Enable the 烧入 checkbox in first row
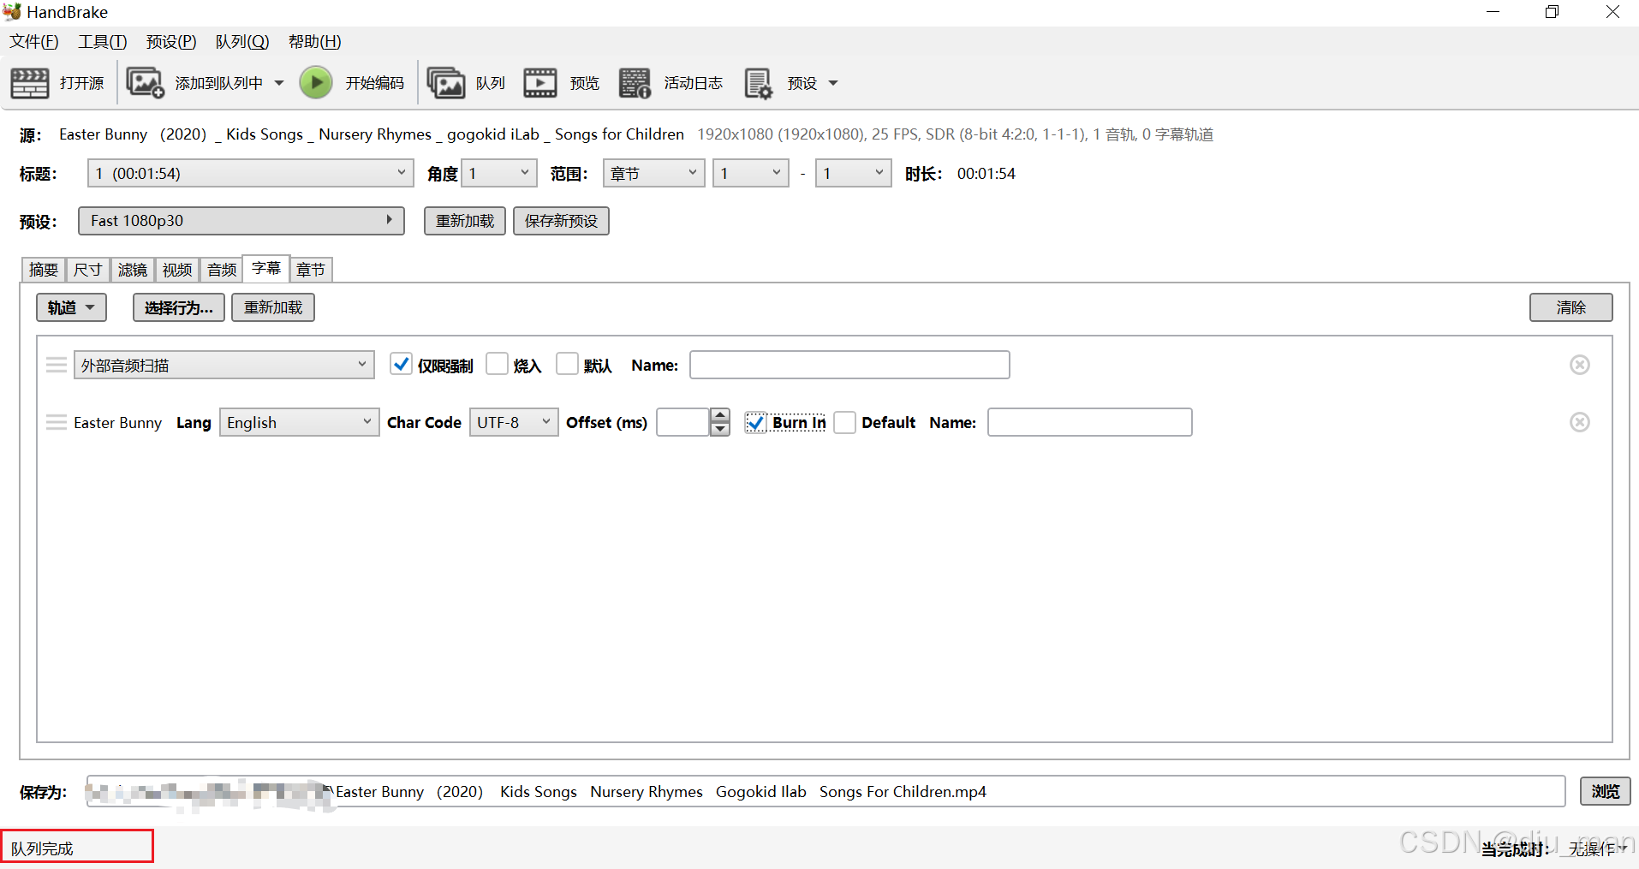The width and height of the screenshot is (1639, 869). 497,364
